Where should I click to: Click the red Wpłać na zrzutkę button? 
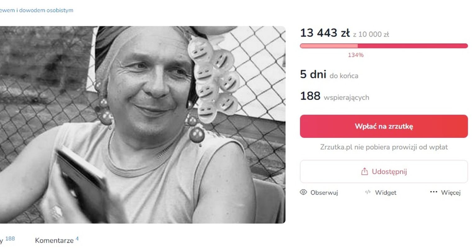[x=384, y=126]
